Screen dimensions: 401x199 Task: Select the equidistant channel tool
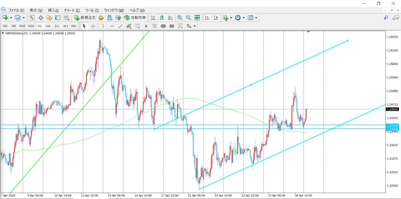pos(129,26)
